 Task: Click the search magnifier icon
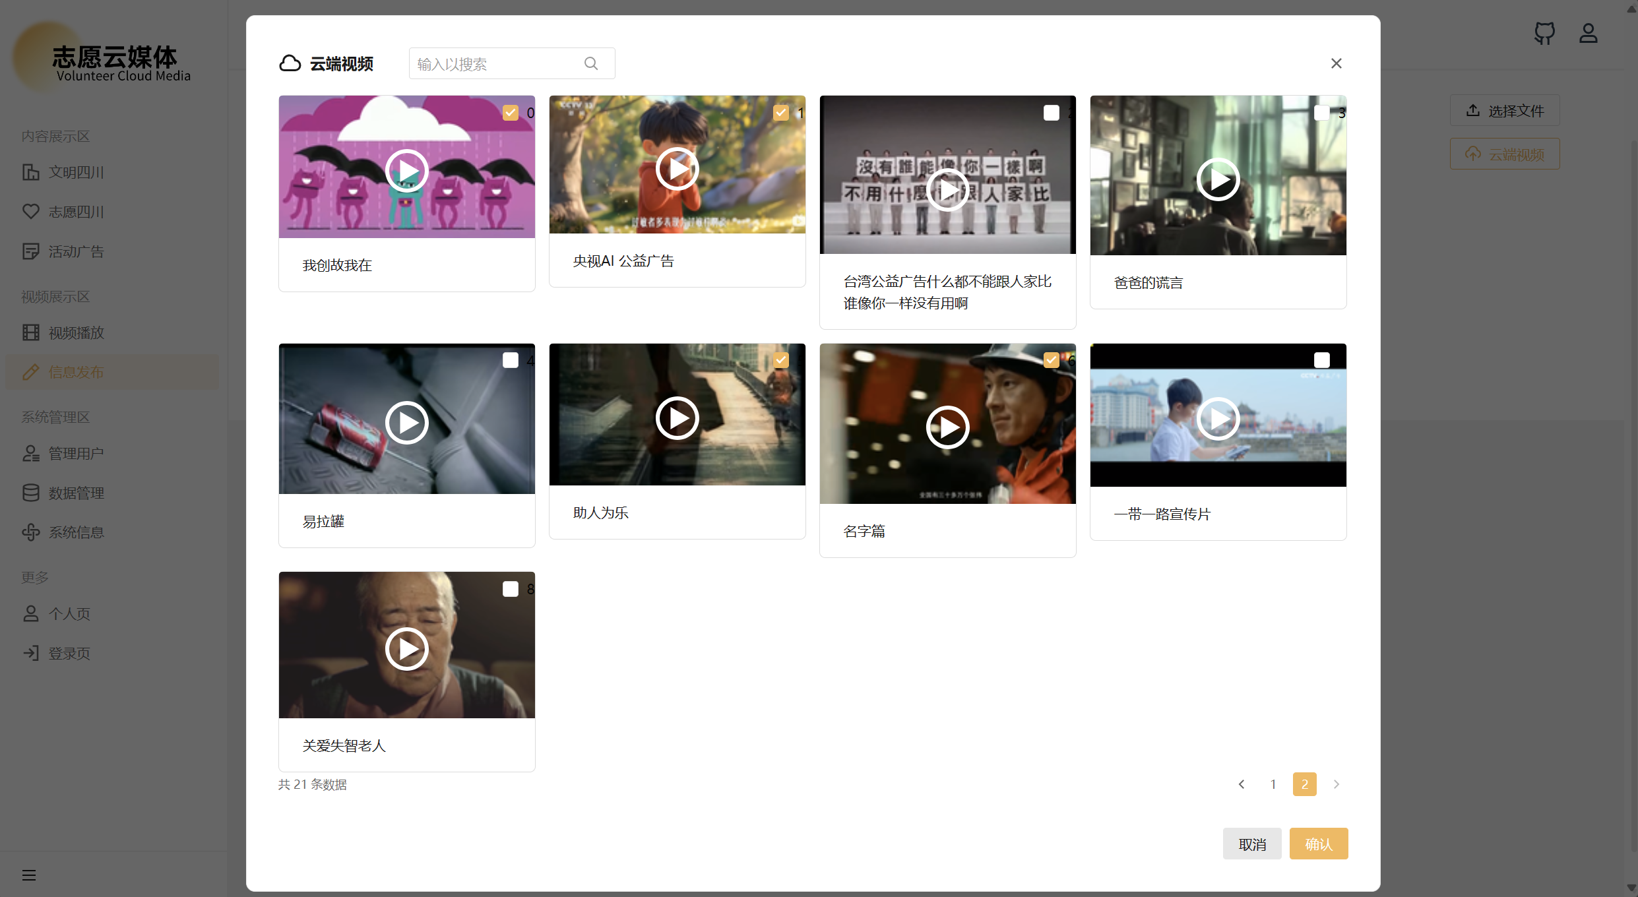tap(590, 63)
